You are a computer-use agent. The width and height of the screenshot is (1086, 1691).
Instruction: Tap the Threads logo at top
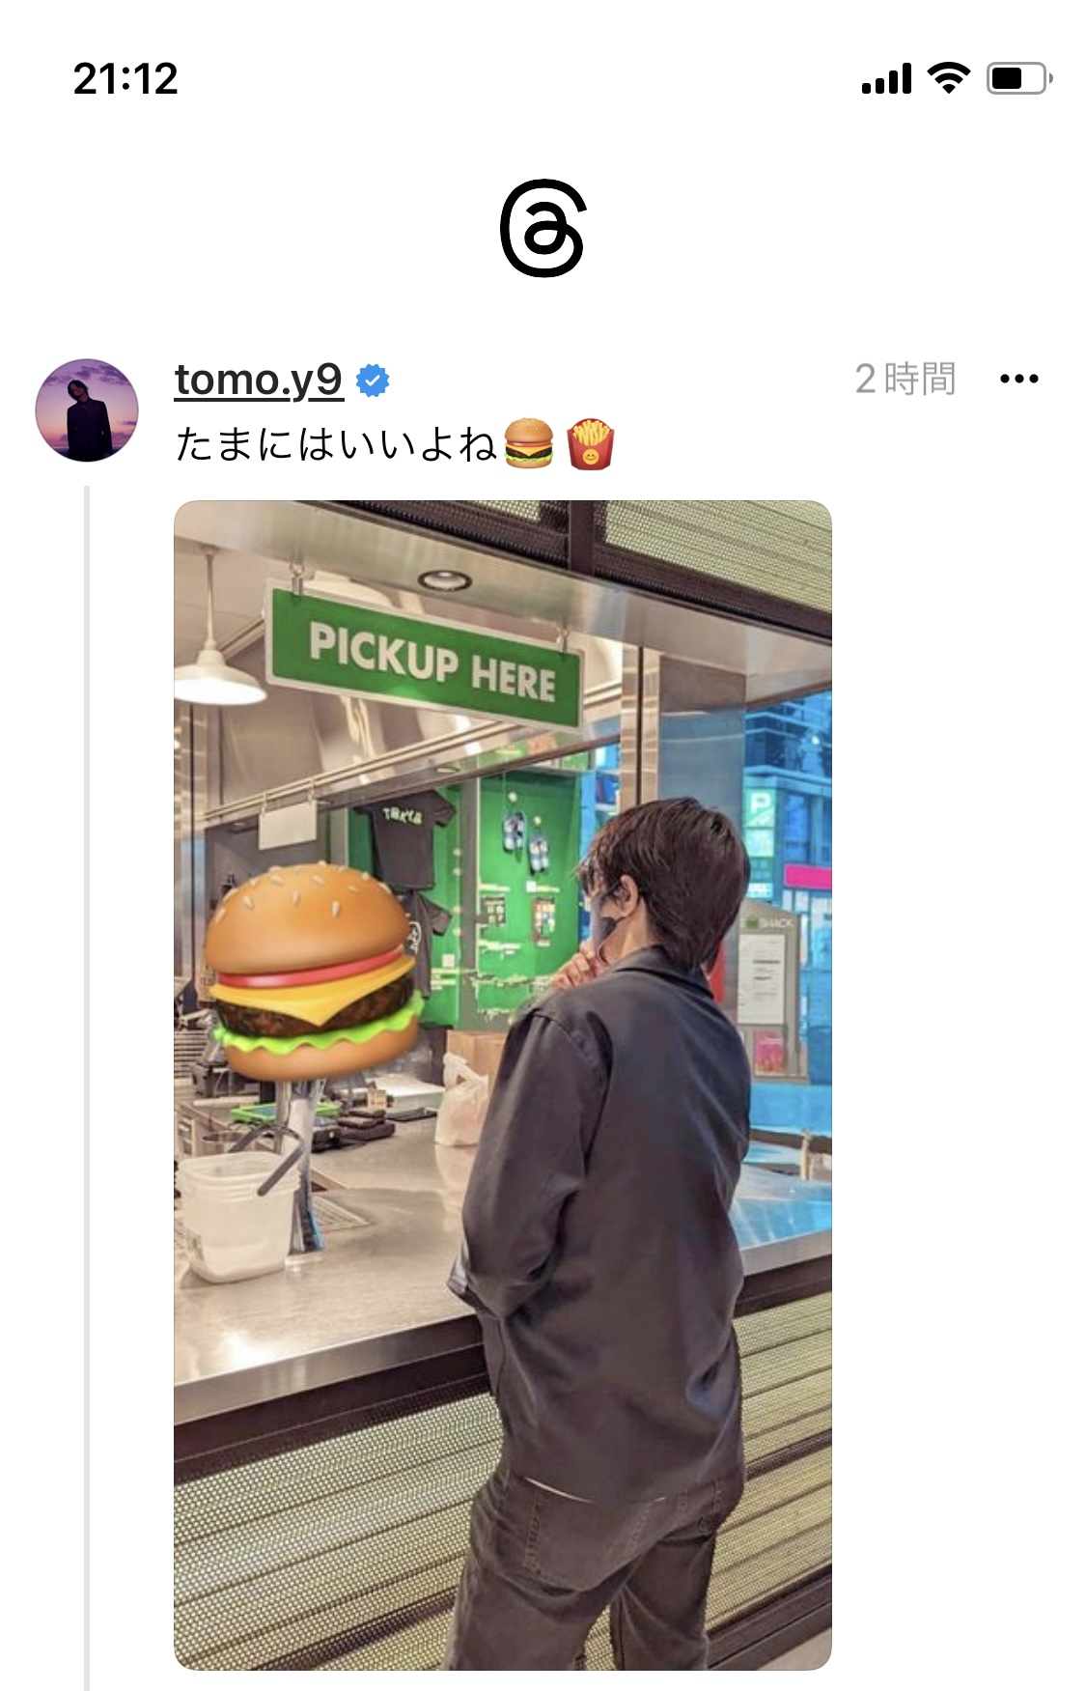point(543,228)
